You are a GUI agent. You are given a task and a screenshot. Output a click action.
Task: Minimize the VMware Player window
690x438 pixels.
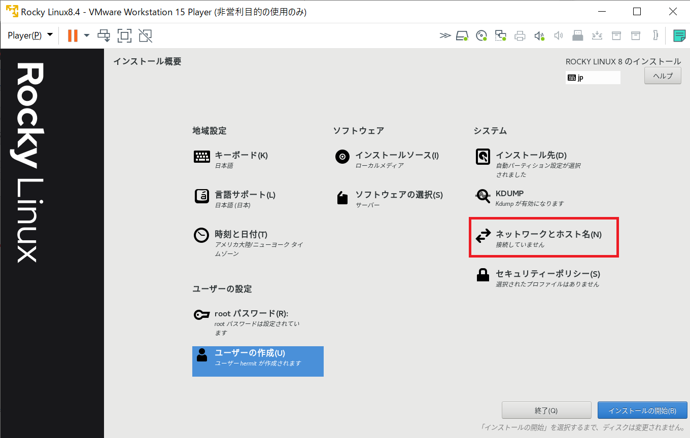pos(602,11)
